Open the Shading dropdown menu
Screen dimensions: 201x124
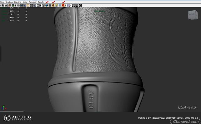point(9,2)
